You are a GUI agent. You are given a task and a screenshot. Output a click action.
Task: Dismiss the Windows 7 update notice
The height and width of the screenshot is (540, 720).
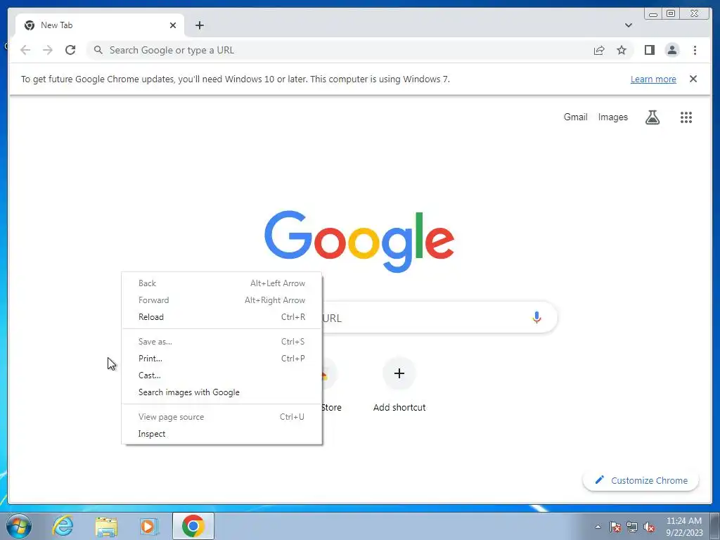click(x=693, y=79)
